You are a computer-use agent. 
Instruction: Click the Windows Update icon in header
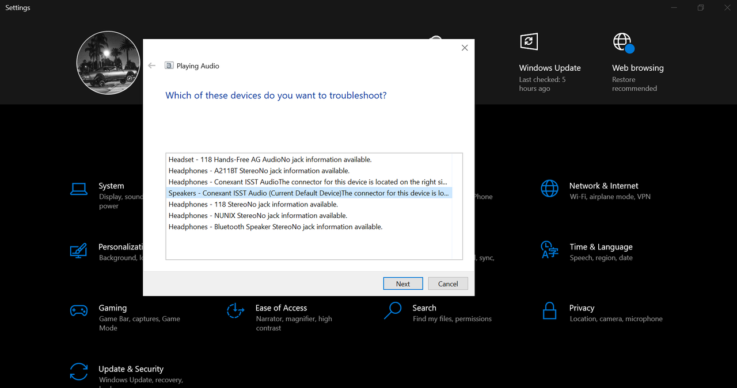tap(529, 41)
